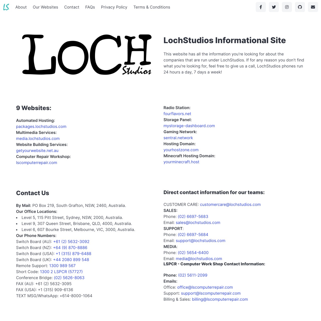The height and width of the screenshot is (321, 321).
Task: Click FAX (AU) +61 (2) 5632-3095 text
Action: [x=44, y=284]
